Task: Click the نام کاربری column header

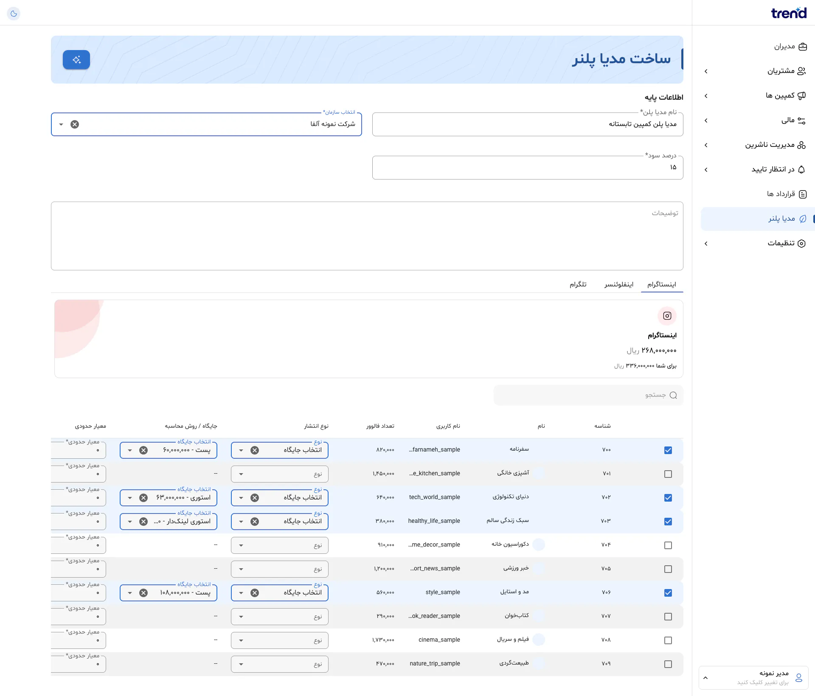Action: (448, 426)
